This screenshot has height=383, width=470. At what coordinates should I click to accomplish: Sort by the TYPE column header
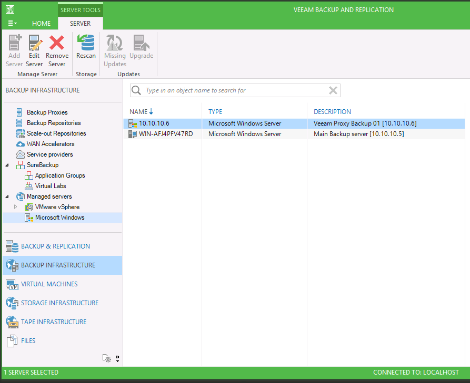[x=215, y=111]
